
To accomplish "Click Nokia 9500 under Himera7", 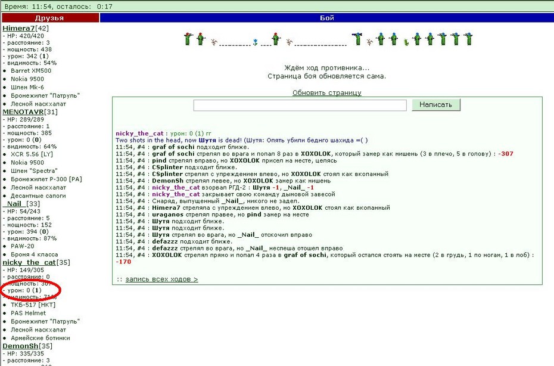I will (27, 79).
